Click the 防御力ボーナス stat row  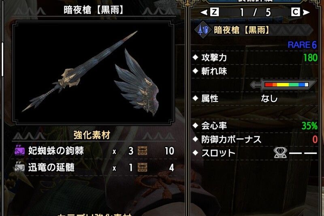(255, 139)
